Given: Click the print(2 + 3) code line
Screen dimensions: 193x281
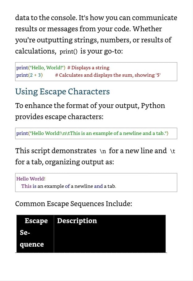Looking at the screenshot, I should 30,75.
